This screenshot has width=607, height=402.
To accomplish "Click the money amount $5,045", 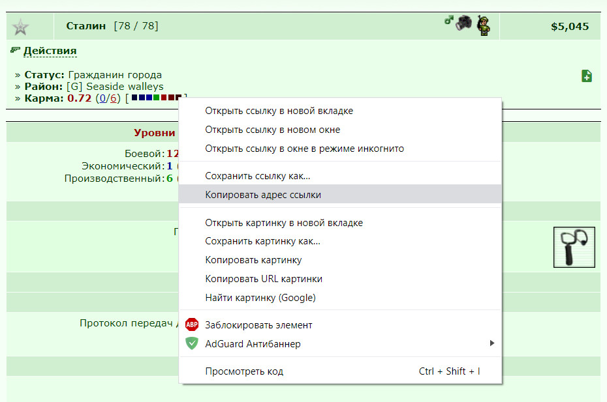I will click(x=570, y=26).
